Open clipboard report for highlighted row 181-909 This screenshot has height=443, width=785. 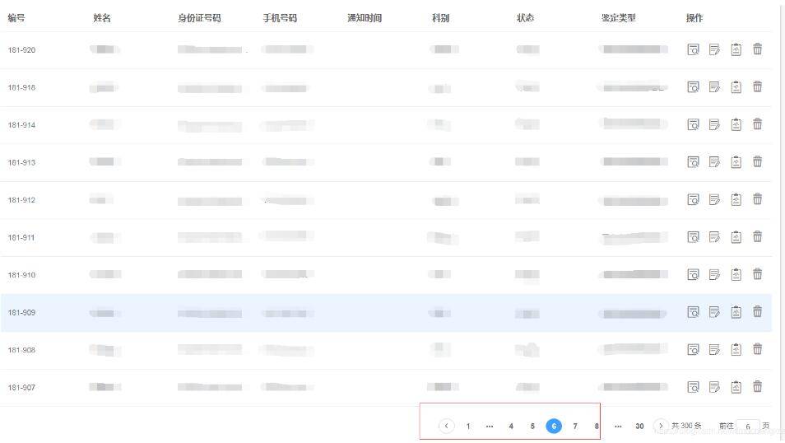(x=736, y=312)
